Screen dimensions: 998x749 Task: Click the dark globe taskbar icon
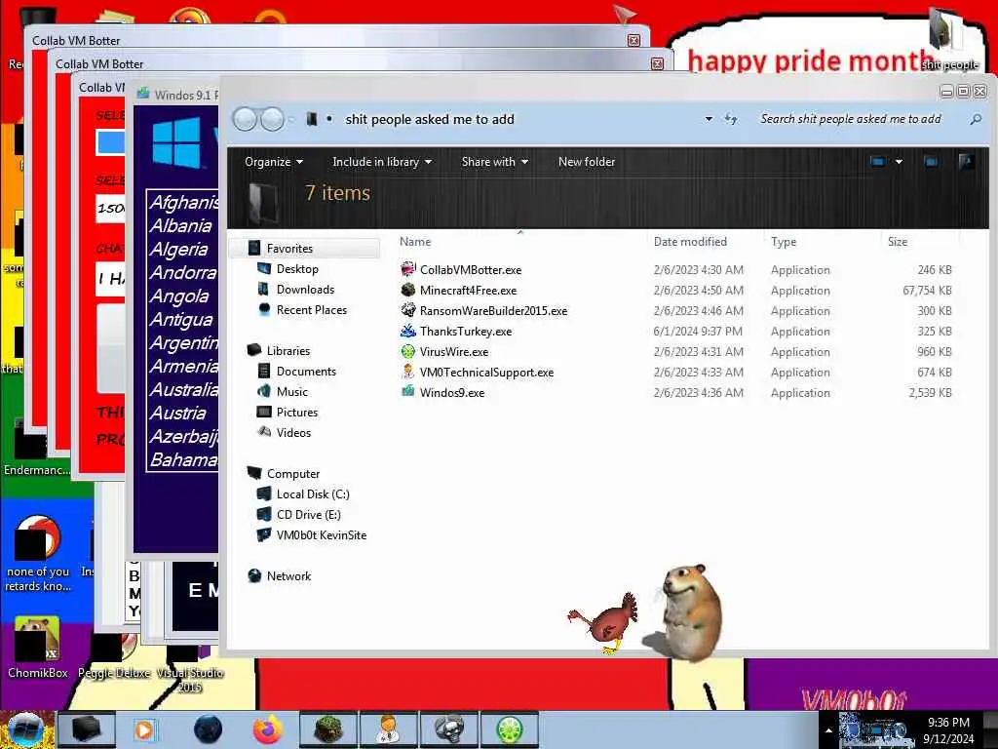coord(208,729)
